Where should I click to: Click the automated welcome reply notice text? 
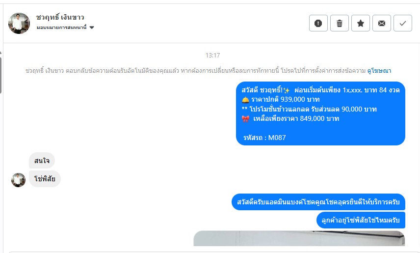click(x=196, y=71)
